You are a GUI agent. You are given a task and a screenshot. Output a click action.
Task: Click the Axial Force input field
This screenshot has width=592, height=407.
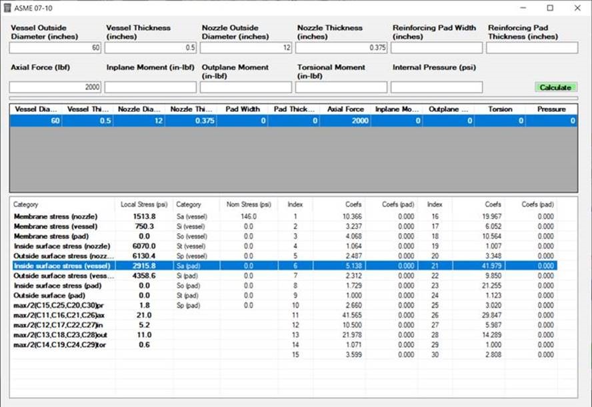[x=55, y=87]
